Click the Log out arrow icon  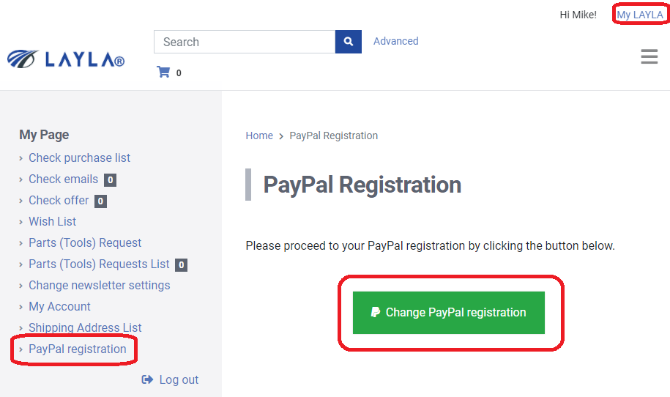[x=147, y=379]
